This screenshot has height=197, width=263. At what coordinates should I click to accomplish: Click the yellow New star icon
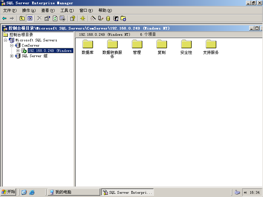(83, 18)
